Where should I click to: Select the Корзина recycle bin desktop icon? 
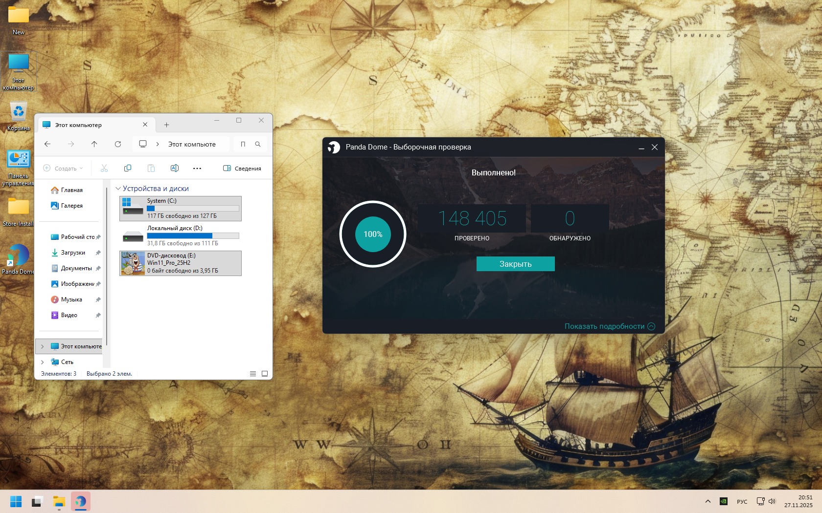pos(19,117)
